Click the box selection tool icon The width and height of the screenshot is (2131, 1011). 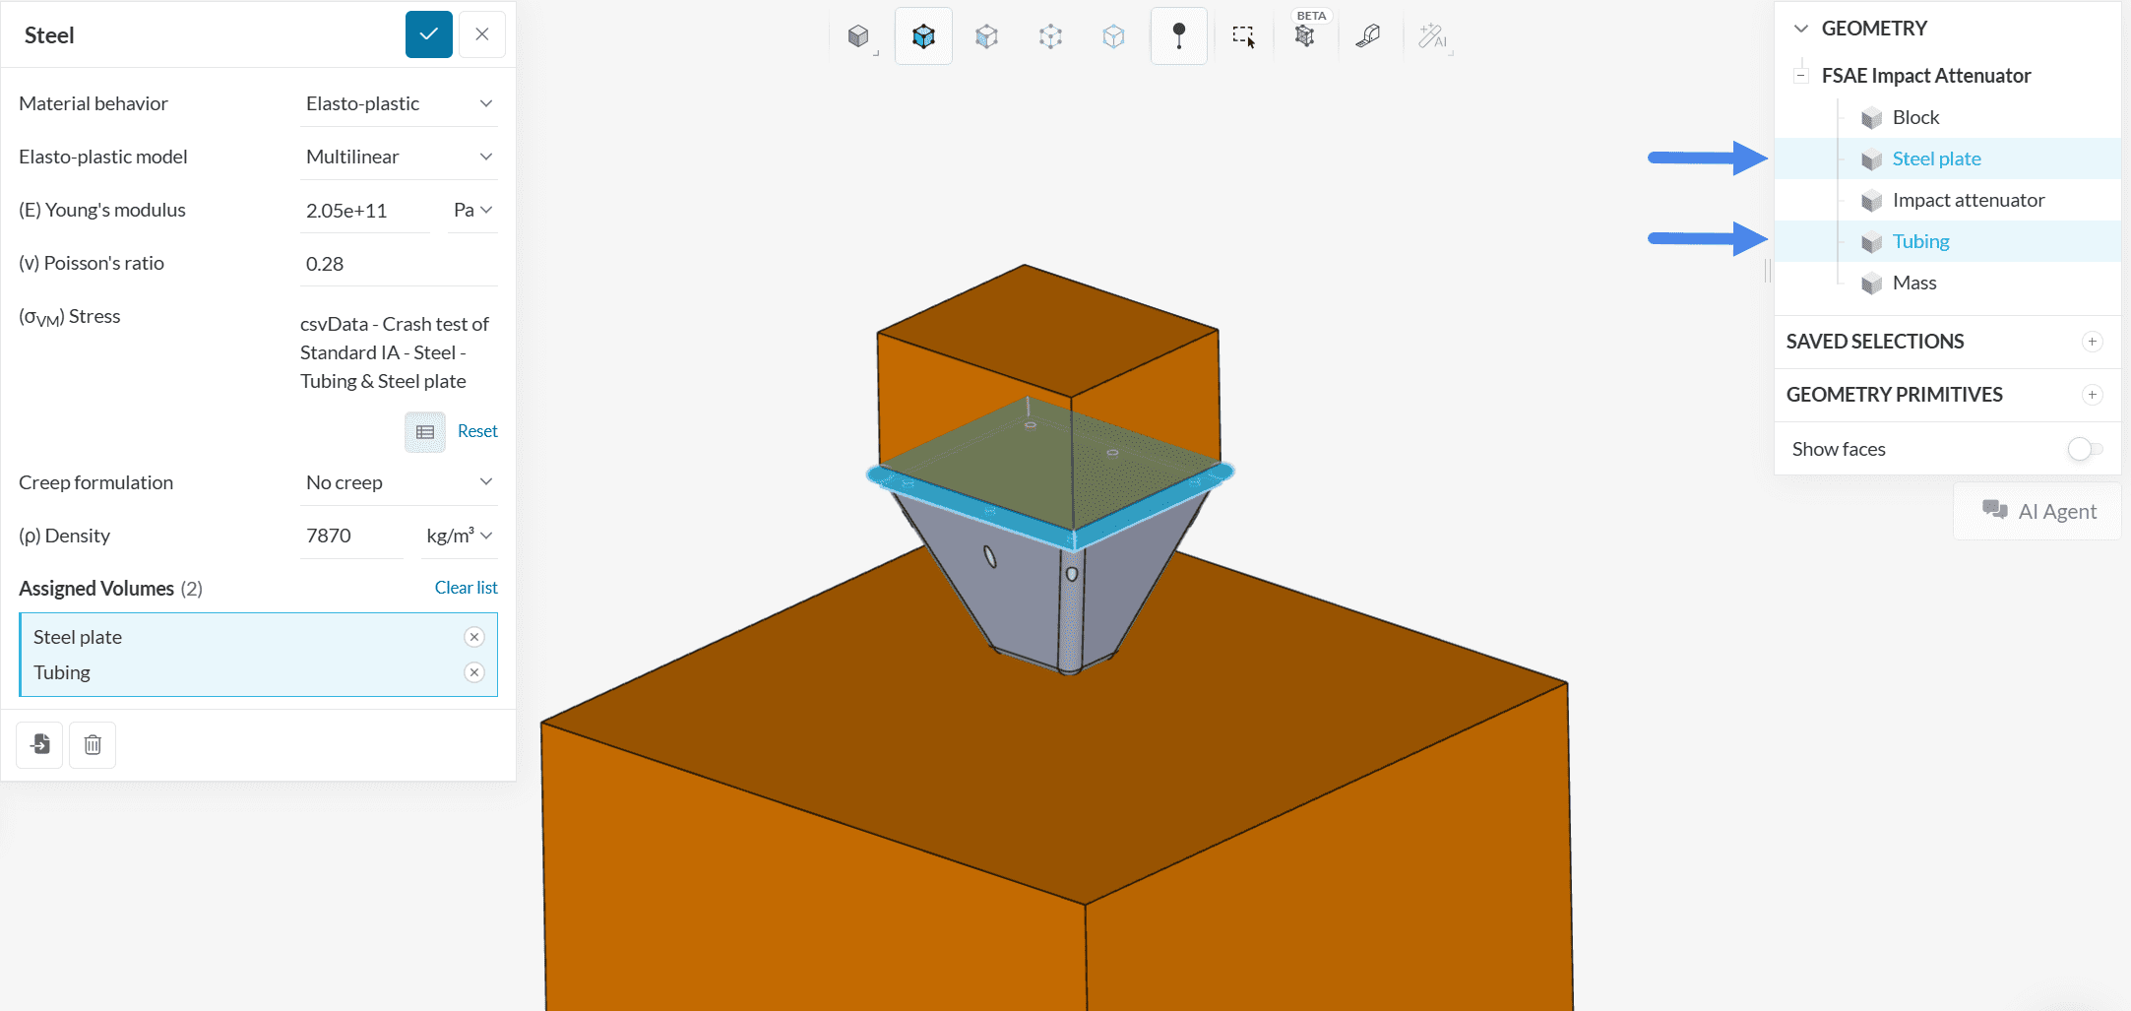[1243, 36]
